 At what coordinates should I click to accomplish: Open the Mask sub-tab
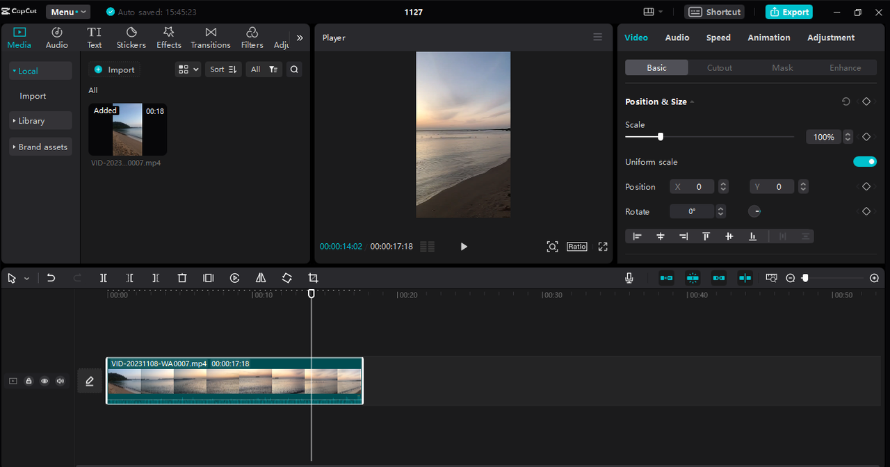coord(782,67)
